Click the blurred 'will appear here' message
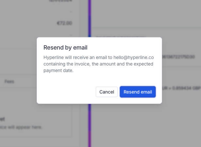Image resolution: width=201 pixels, height=147 pixels. click(21, 127)
